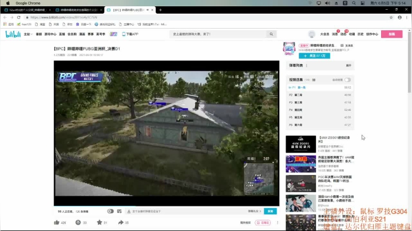
Task: Toggle the autoplay switch in video collection
Action: (x=348, y=80)
